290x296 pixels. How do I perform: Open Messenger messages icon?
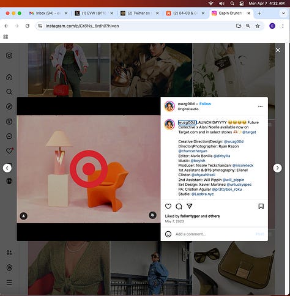coord(9,136)
